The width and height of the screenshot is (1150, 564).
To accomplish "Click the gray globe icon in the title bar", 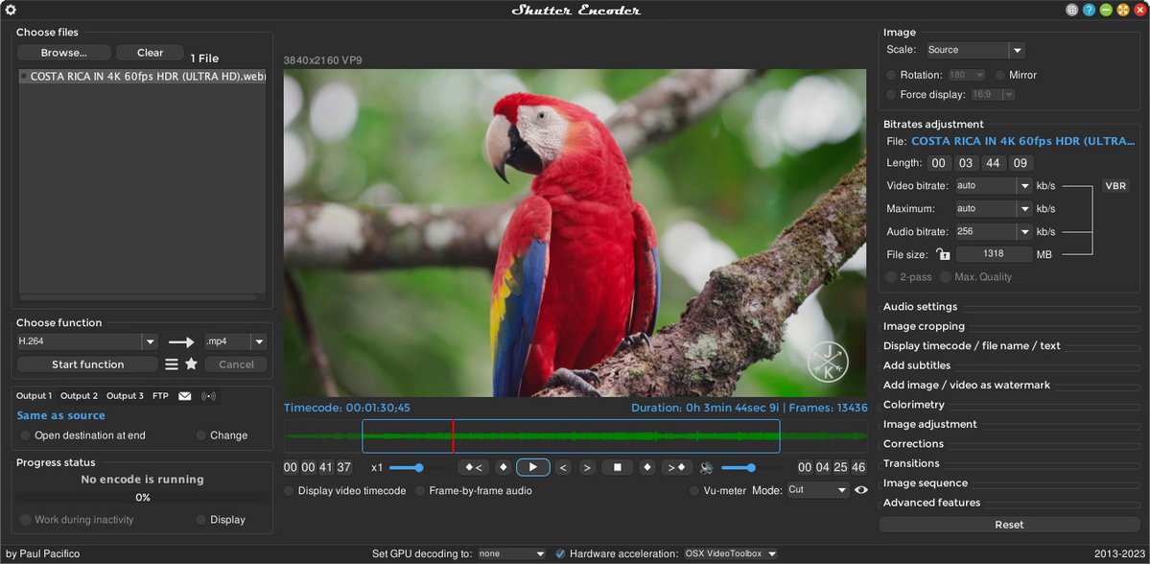I will 1072,11.
